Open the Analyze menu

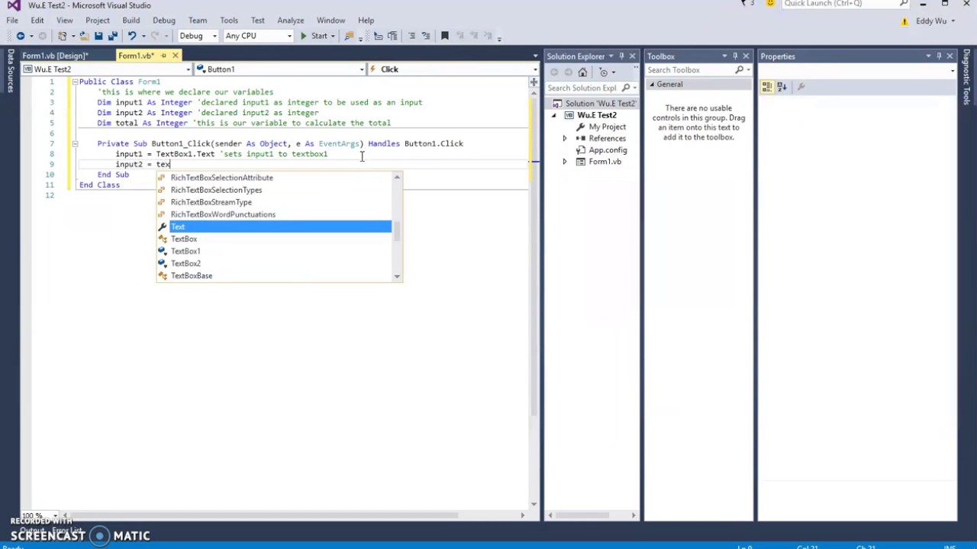[291, 21]
